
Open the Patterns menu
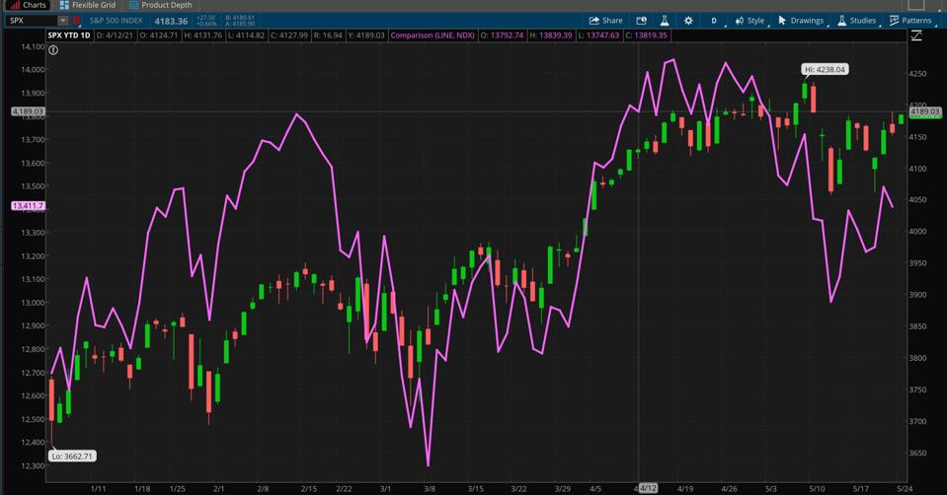click(910, 20)
